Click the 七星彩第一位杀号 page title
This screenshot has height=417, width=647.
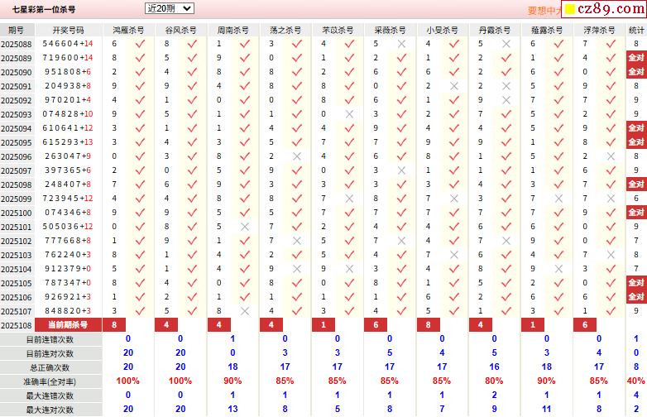(44, 9)
